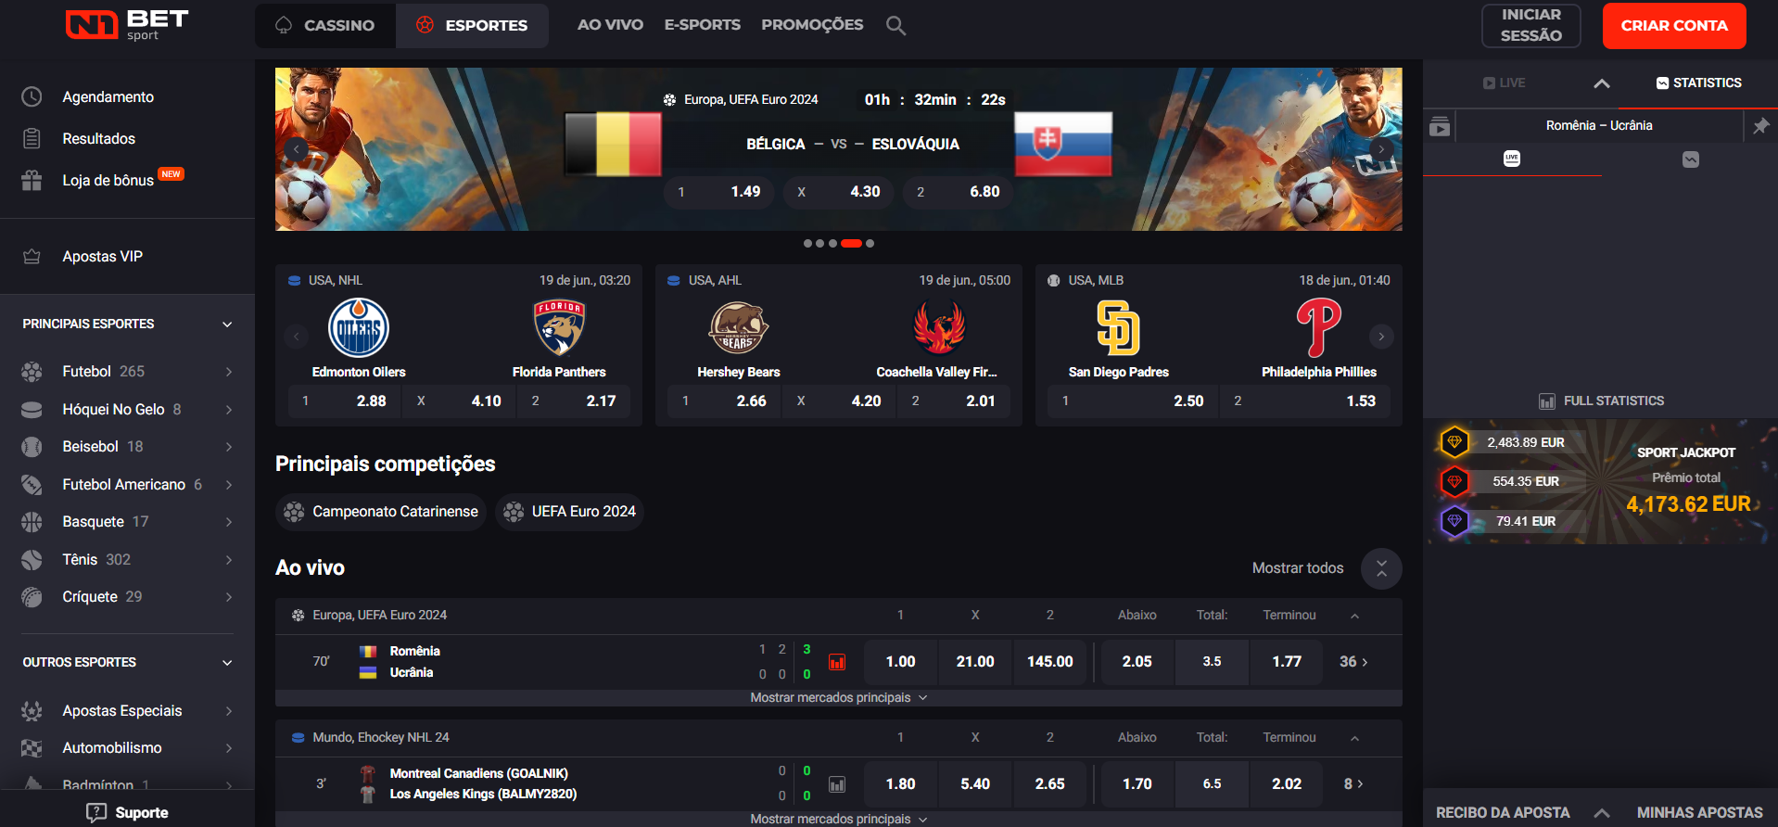This screenshot has width=1778, height=827.
Task: Open Resultados clipboard icon
Action: click(x=32, y=138)
